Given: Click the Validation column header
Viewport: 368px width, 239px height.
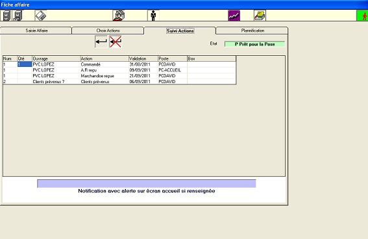Looking at the screenshot, I should click(143, 58).
